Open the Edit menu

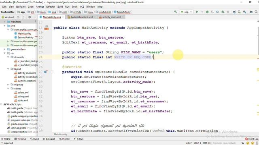[4, 7]
